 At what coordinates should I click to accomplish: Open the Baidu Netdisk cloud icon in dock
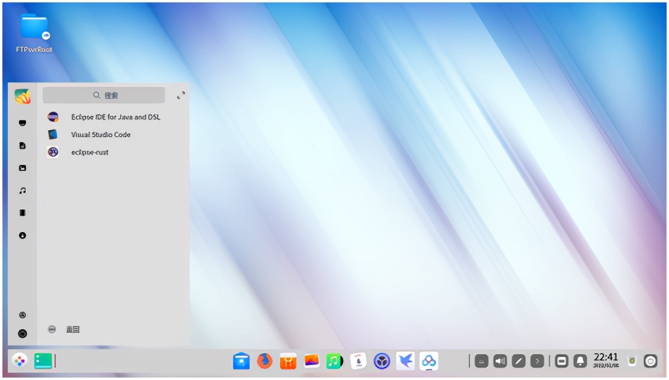pos(429,361)
